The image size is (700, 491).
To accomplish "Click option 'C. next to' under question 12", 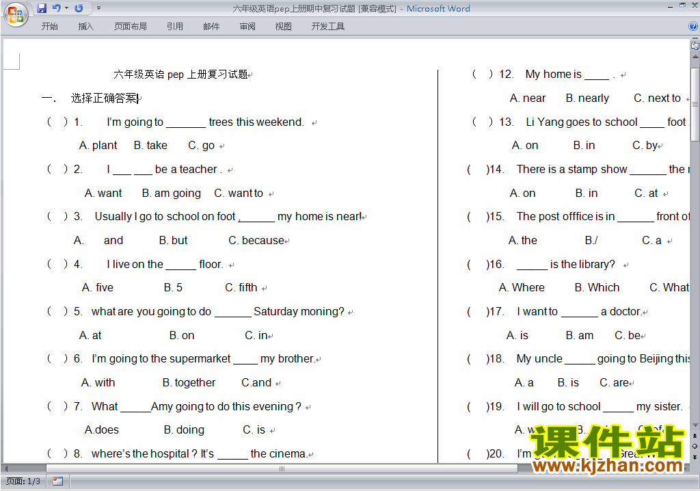I will (x=657, y=98).
